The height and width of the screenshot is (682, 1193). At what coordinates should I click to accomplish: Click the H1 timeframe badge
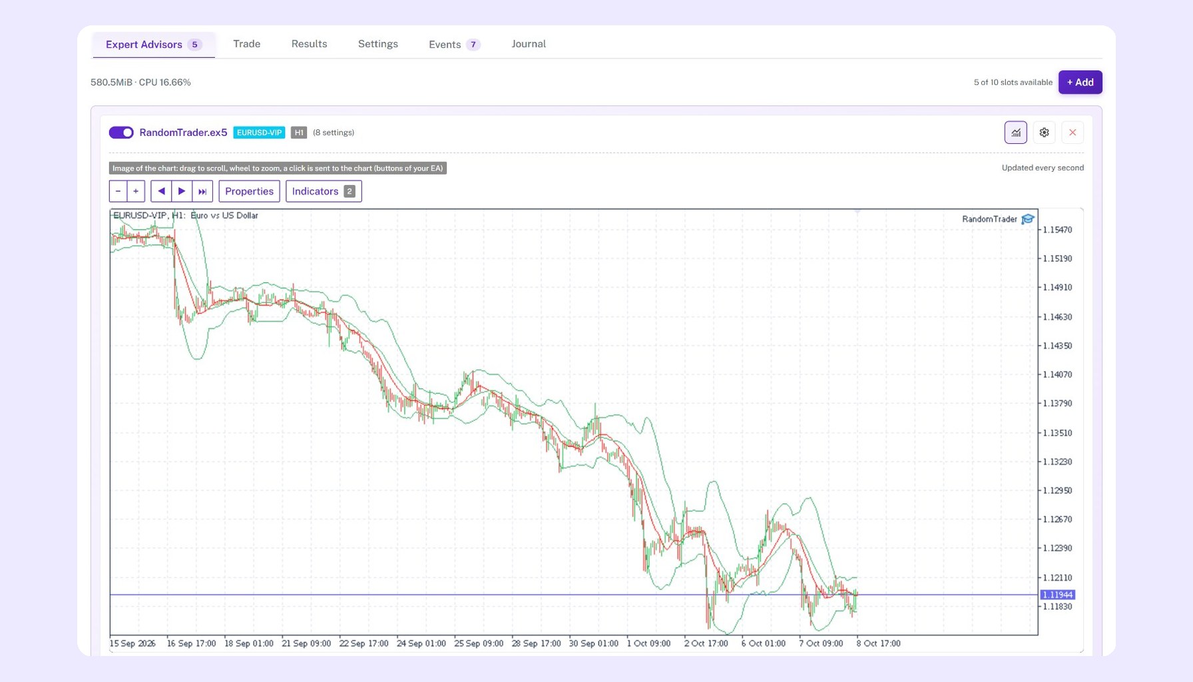click(299, 133)
